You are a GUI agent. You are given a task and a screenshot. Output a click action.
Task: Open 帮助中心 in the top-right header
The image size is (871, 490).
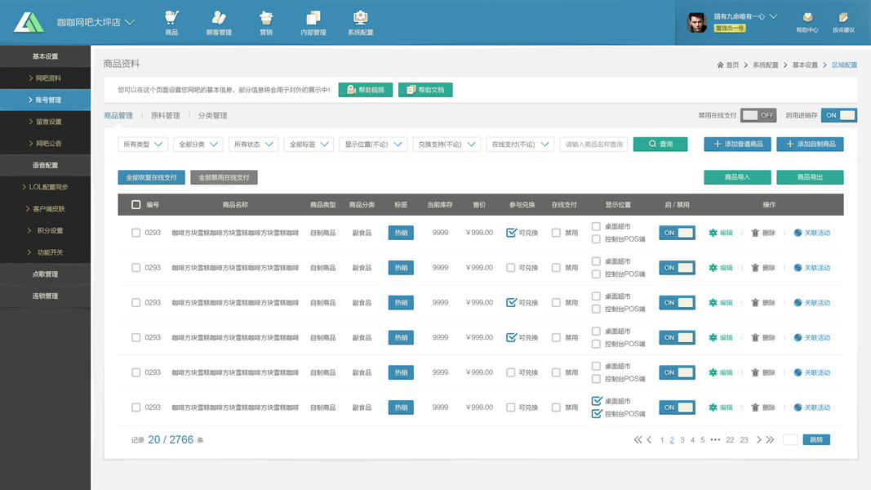tap(807, 23)
